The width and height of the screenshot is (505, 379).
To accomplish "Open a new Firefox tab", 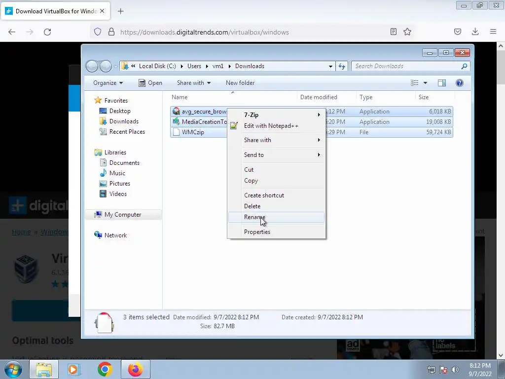I will point(121,11).
